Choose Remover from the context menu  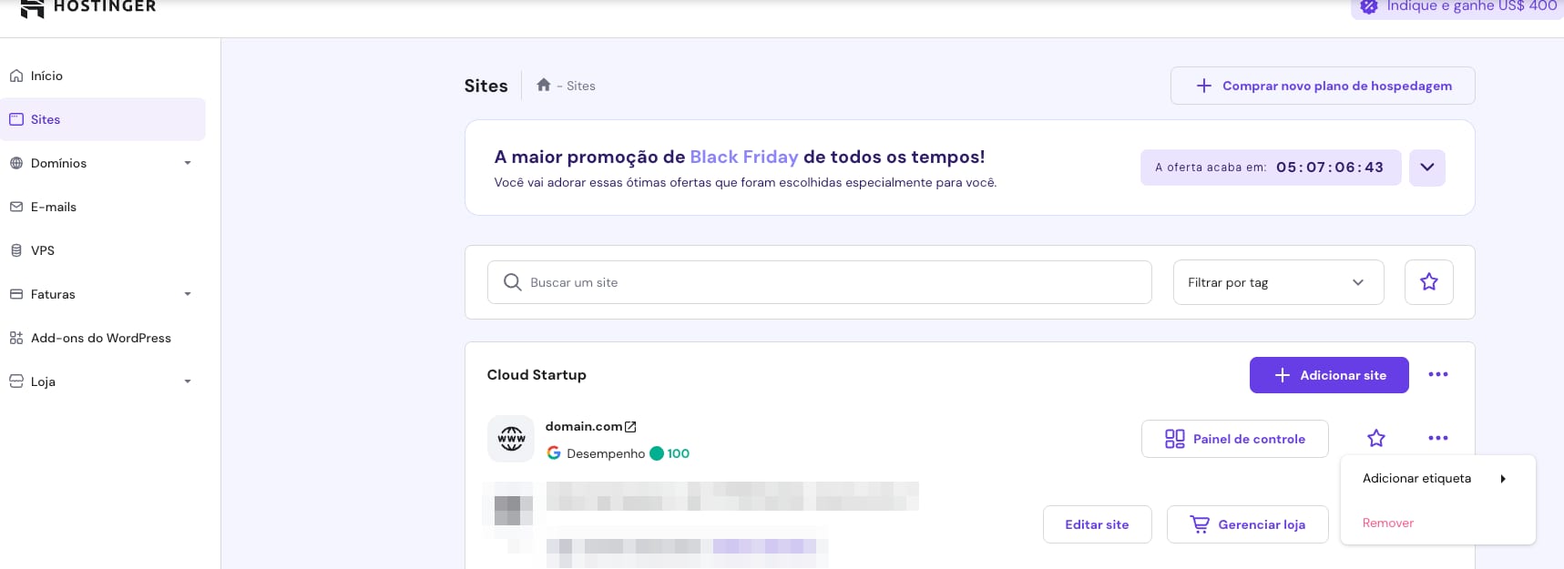pyautogui.click(x=1387, y=523)
